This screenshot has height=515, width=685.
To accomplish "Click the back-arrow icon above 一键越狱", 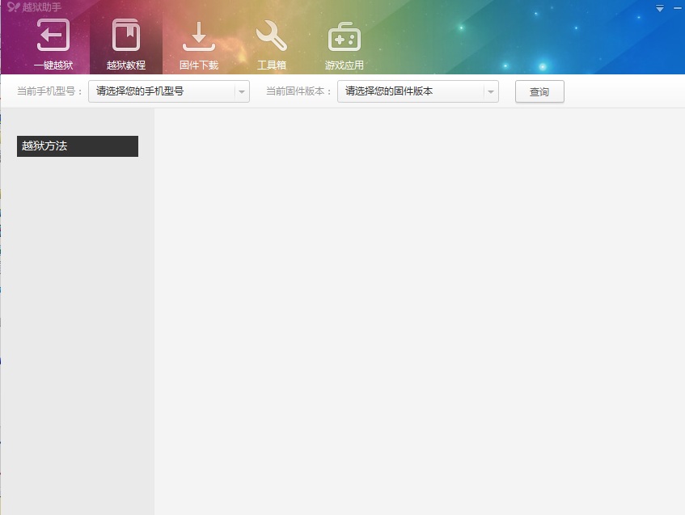I will 53,34.
